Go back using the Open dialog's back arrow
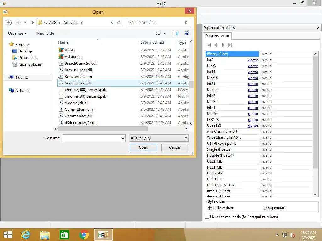 point(8,23)
